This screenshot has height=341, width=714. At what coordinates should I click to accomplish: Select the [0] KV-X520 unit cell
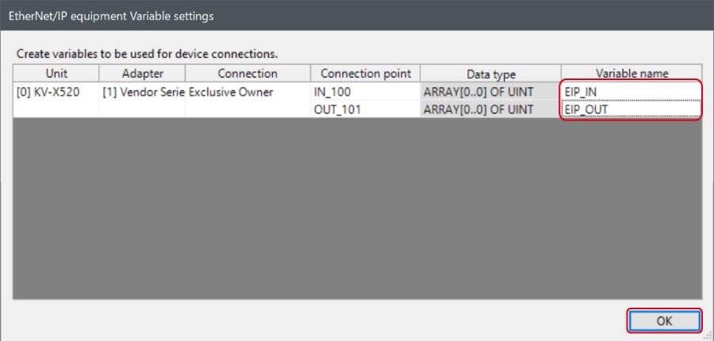(56, 92)
